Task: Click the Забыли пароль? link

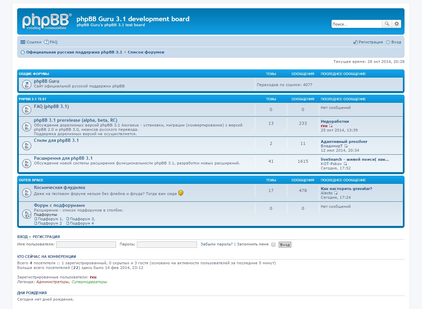Action: click(x=217, y=244)
